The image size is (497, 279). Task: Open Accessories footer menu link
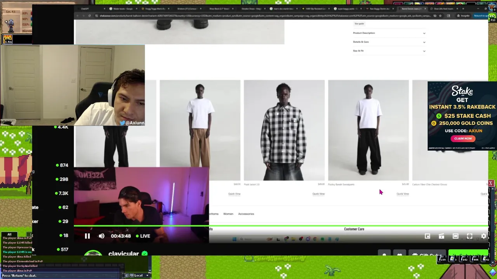coord(246,214)
